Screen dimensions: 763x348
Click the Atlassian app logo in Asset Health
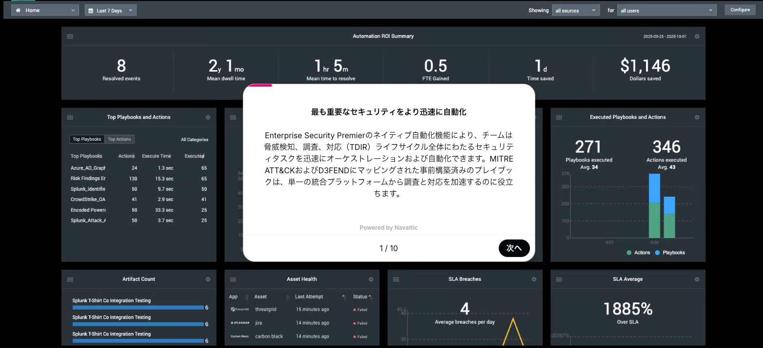pos(240,323)
